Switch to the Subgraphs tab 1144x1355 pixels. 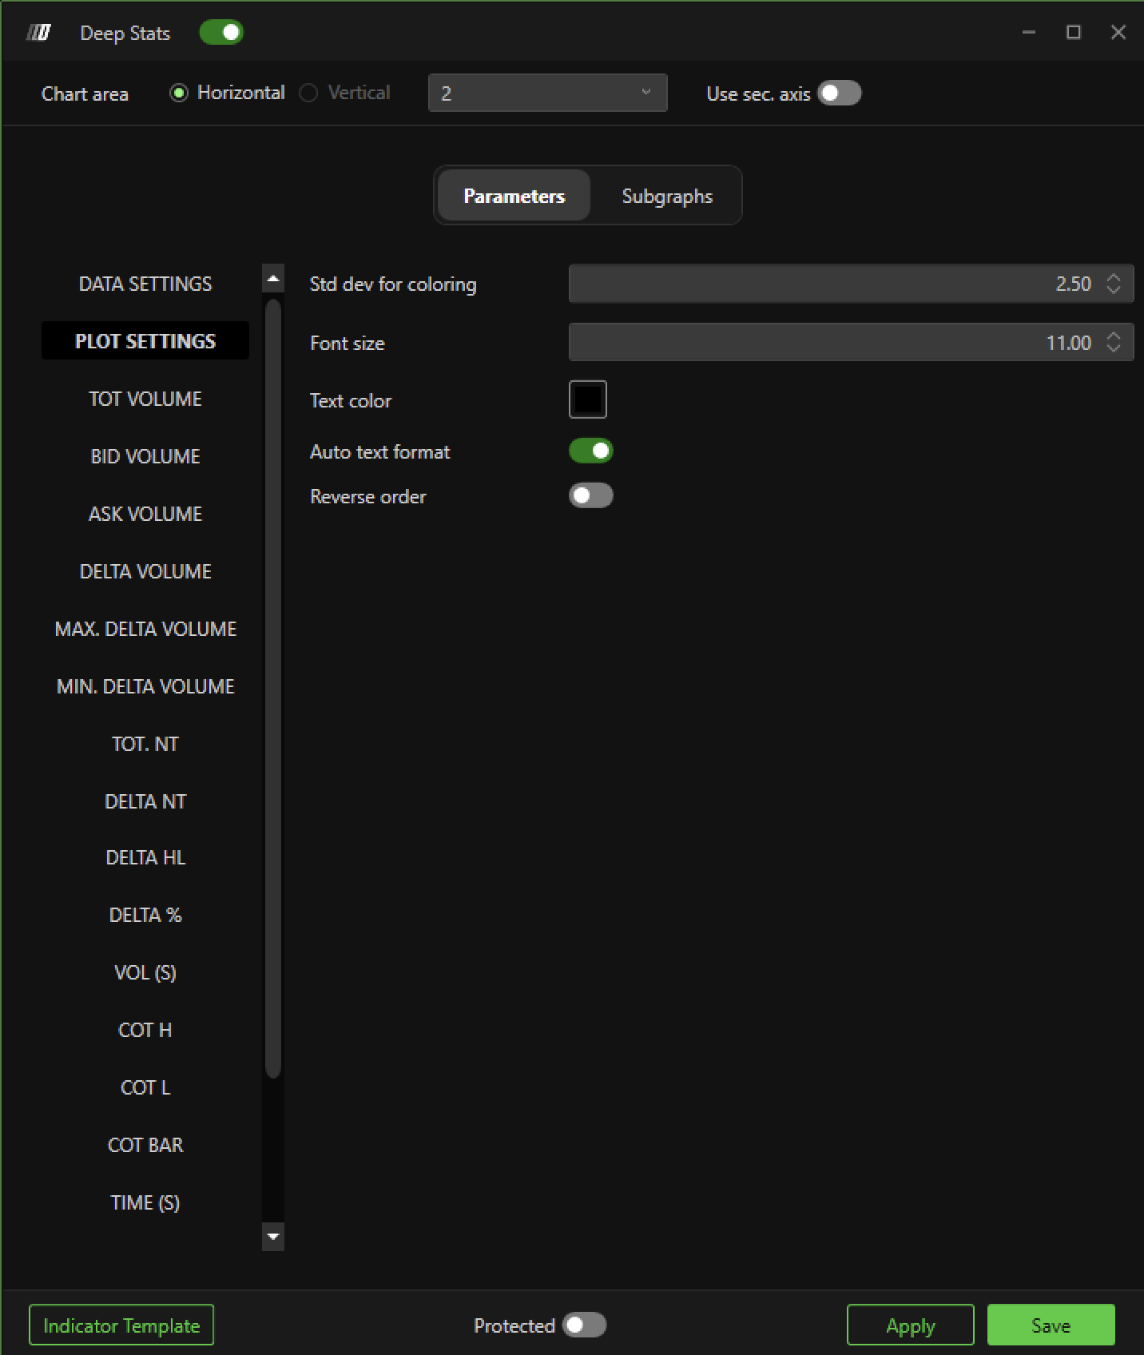pyautogui.click(x=667, y=196)
